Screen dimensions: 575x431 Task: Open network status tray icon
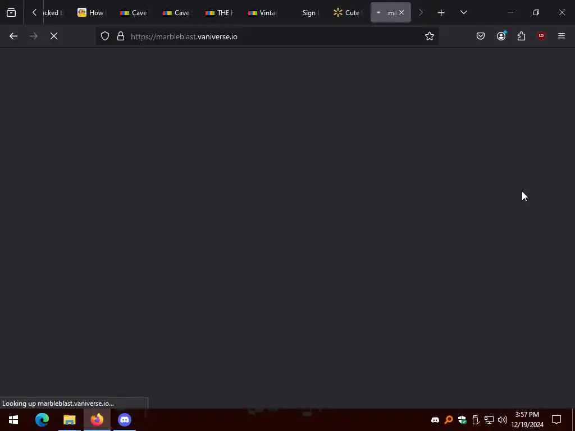point(489,420)
